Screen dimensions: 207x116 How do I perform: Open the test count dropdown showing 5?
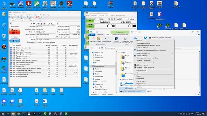pos(97,19)
